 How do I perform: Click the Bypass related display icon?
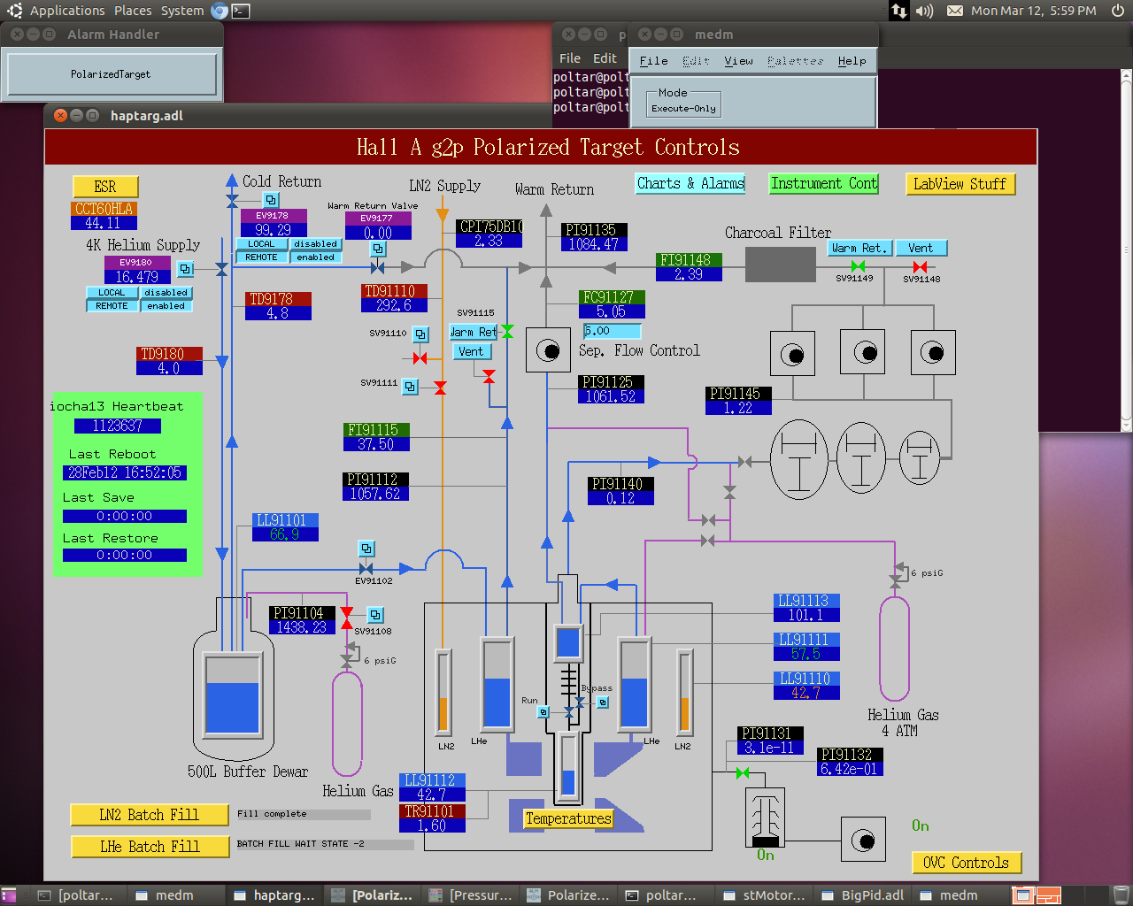click(x=603, y=703)
